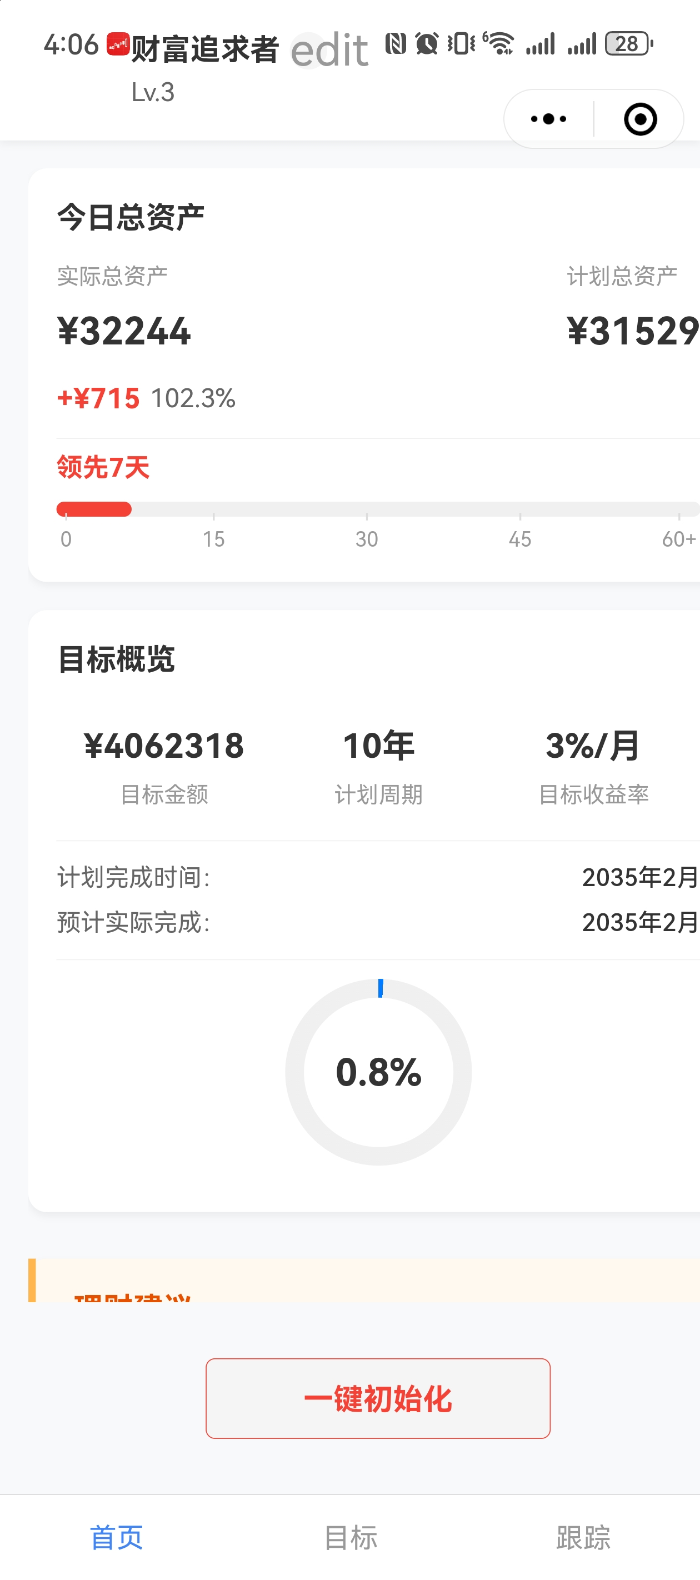700x1580 pixels.
Task: Tap the 一键初始化 button
Action: (378, 1398)
